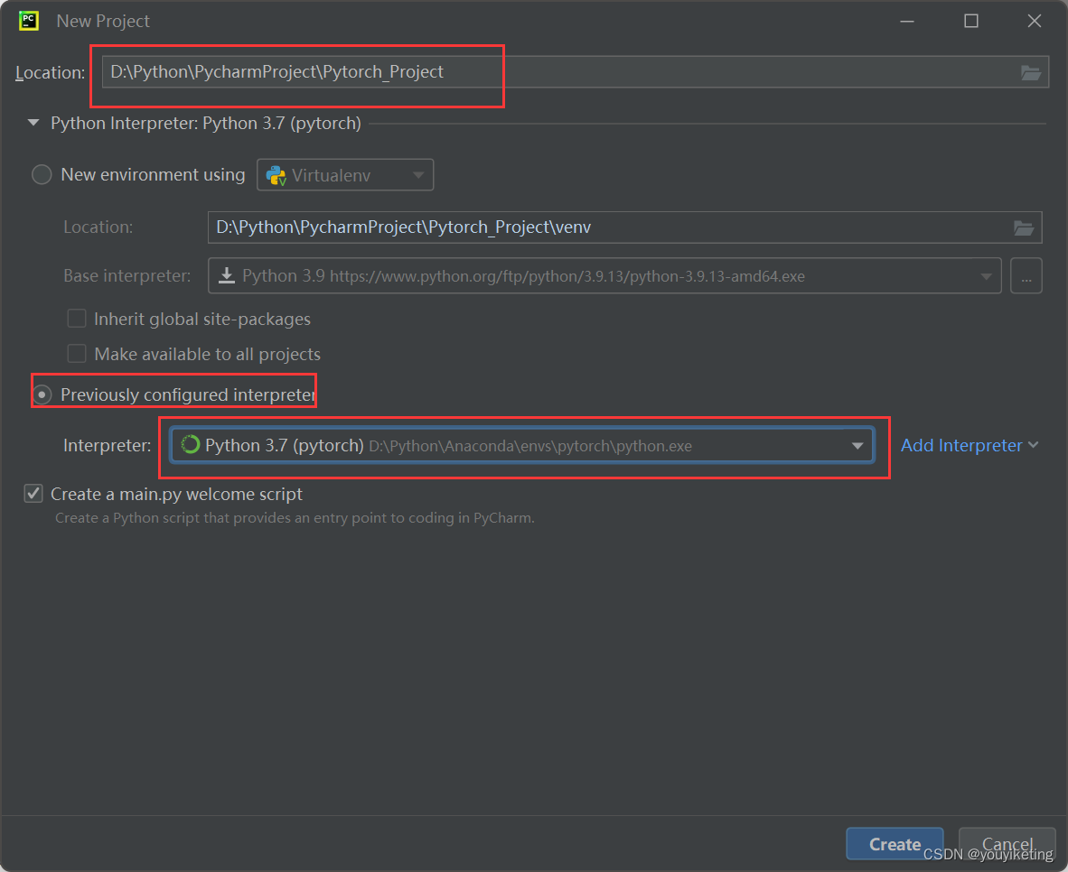The image size is (1068, 872).
Task: Open base interpreter browse ellipsis button
Action: point(1026,275)
